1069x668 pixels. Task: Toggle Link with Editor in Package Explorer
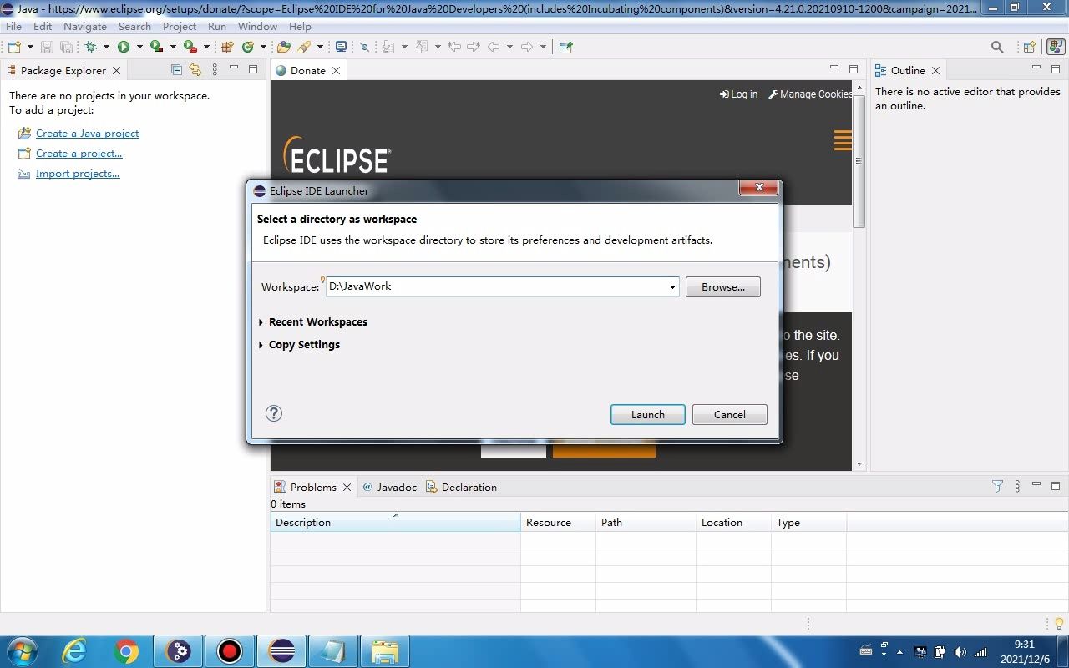pos(195,70)
